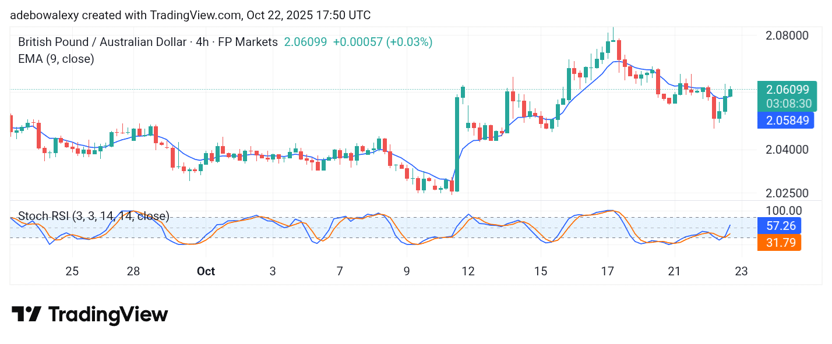Click the TradingView wordmark text
Screen dimensions: 832x344
coord(108,315)
